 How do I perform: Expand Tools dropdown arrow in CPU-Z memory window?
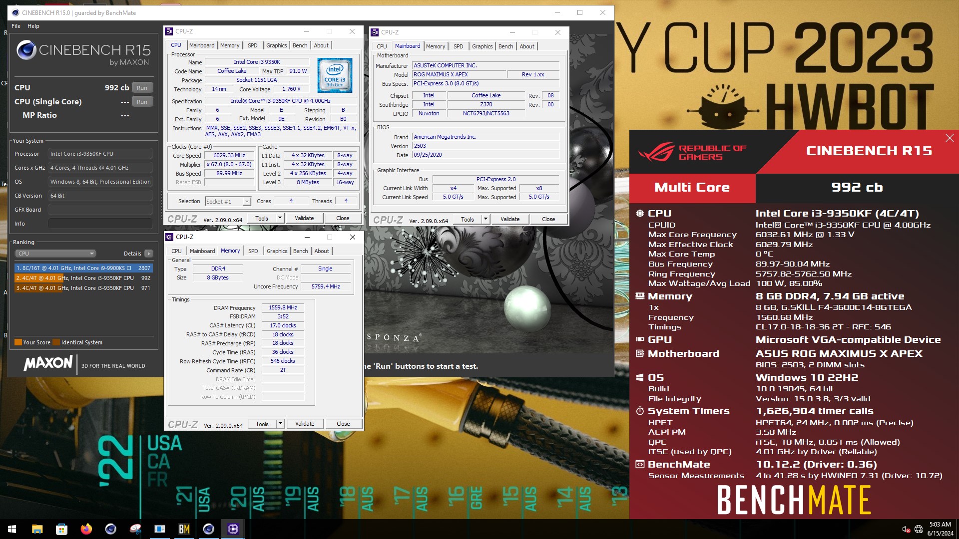point(280,424)
